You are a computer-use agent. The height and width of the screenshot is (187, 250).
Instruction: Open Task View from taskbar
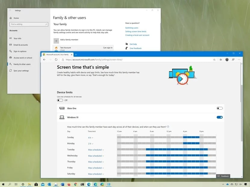pyautogui.click(x=16, y=184)
